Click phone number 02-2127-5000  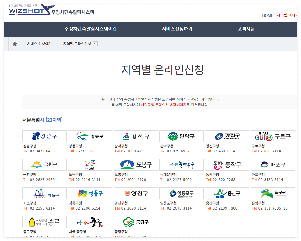coord(179,180)
